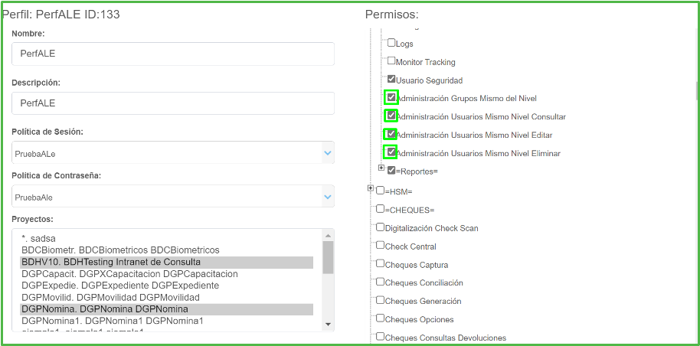Check the Cheques Captura permission

(x=380, y=264)
